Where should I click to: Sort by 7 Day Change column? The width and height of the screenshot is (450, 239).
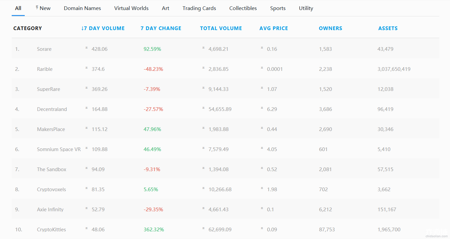coord(161,28)
